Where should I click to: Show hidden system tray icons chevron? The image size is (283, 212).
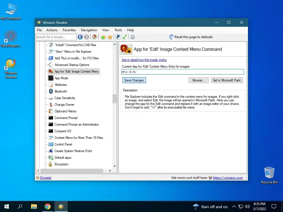[234, 206]
